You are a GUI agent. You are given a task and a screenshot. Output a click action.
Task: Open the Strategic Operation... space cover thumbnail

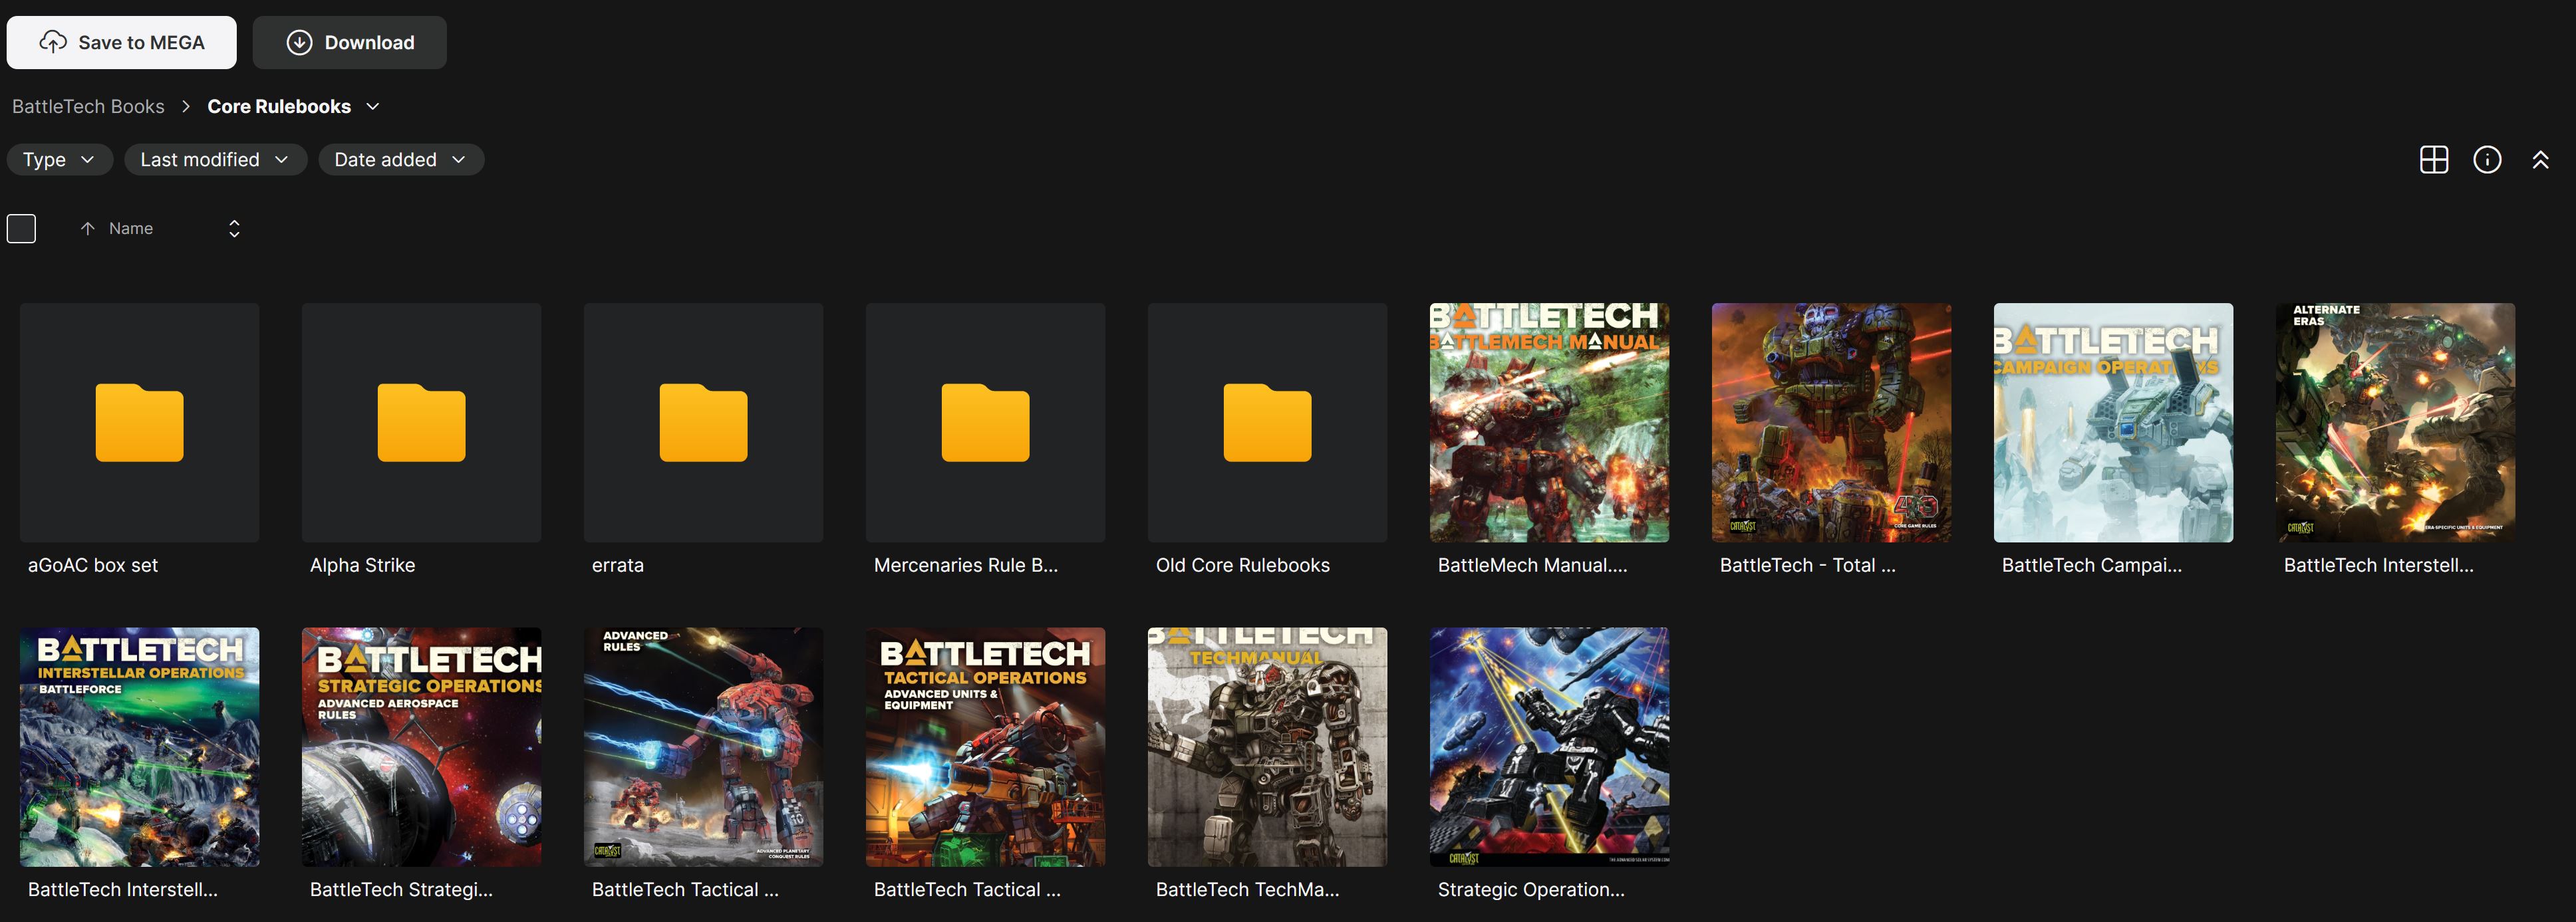1549,747
